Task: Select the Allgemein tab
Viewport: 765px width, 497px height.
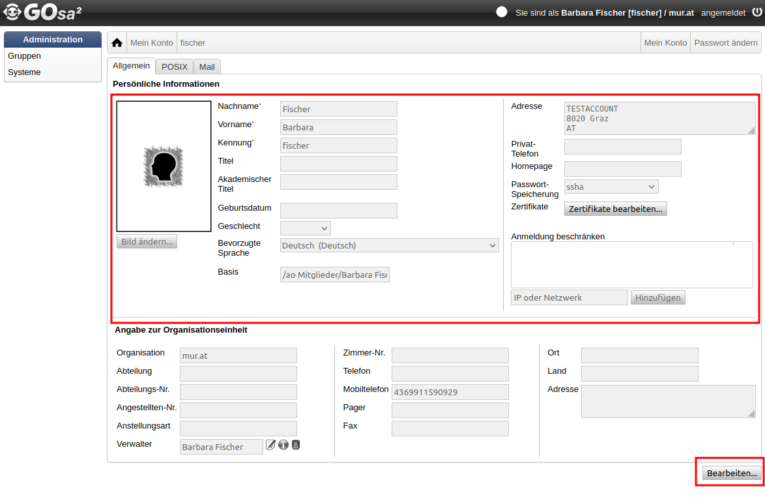Action: (132, 66)
